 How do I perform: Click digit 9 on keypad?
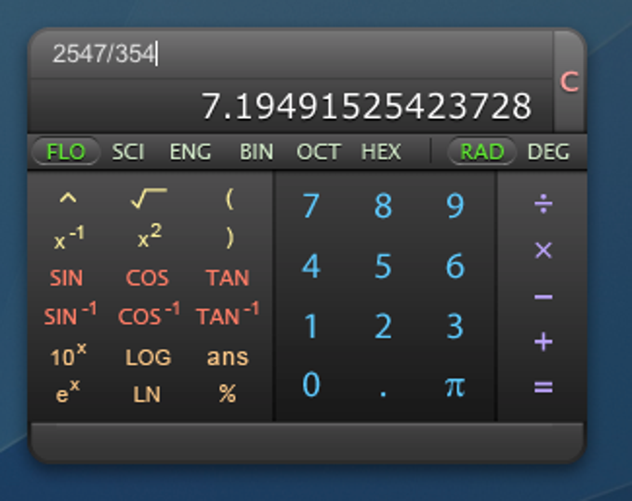[455, 206]
